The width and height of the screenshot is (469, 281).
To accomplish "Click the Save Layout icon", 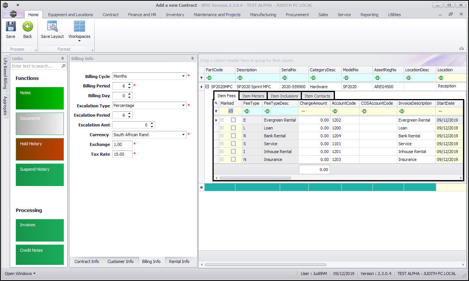I will point(52,27).
